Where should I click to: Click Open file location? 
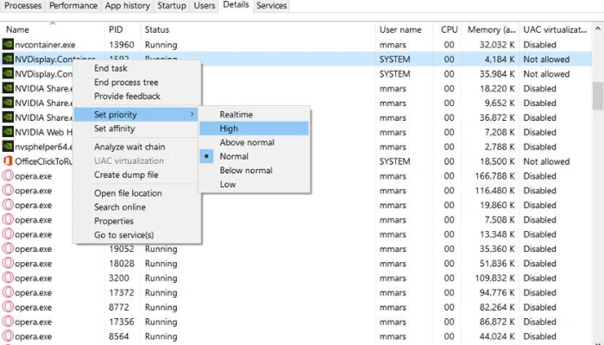[137, 193]
